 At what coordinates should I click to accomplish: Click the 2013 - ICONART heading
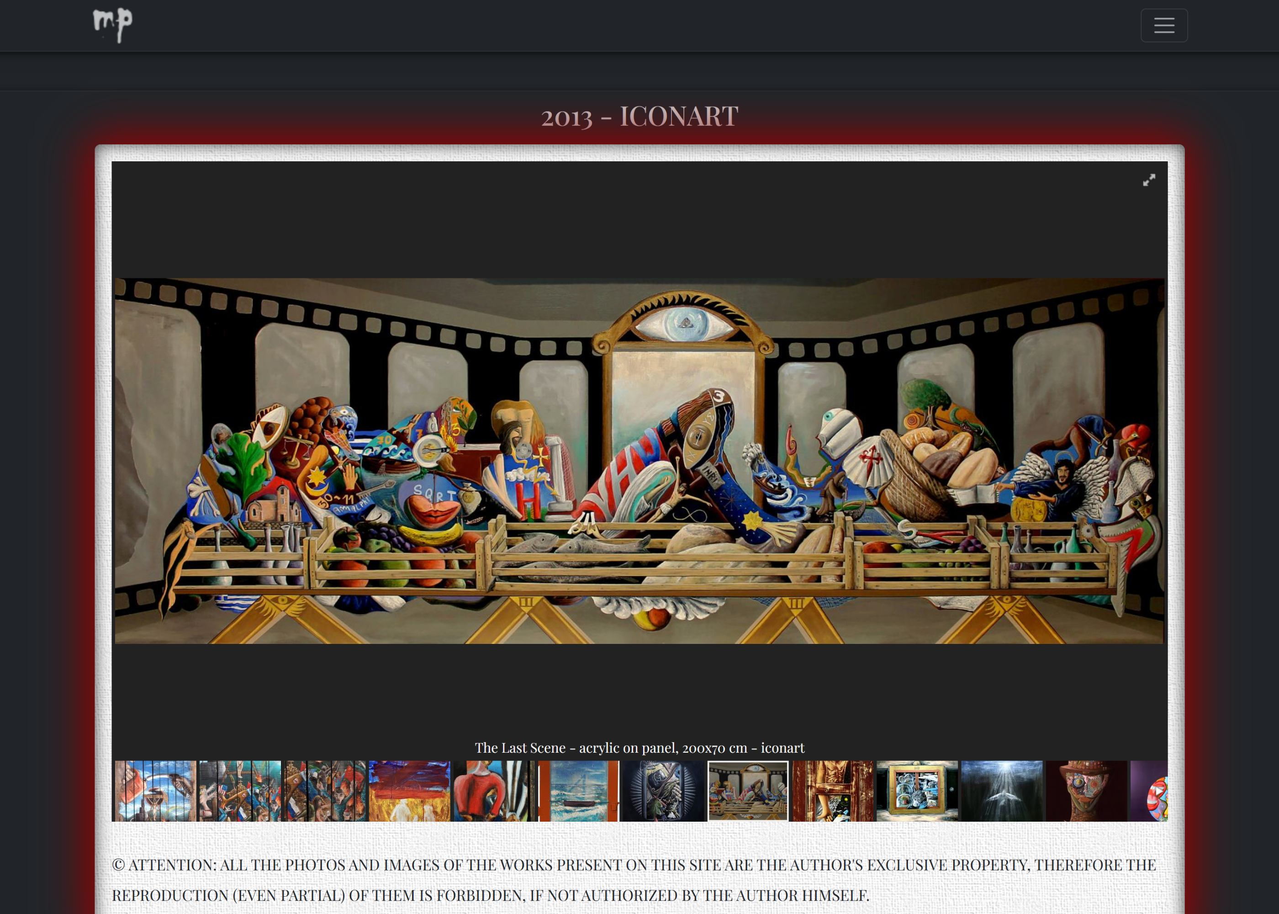[639, 116]
